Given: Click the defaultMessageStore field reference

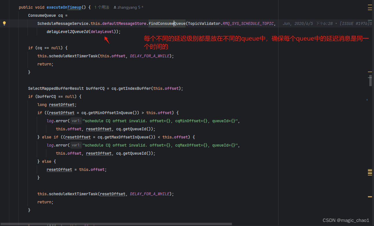Looking at the screenshot, I should tap(124, 23).
